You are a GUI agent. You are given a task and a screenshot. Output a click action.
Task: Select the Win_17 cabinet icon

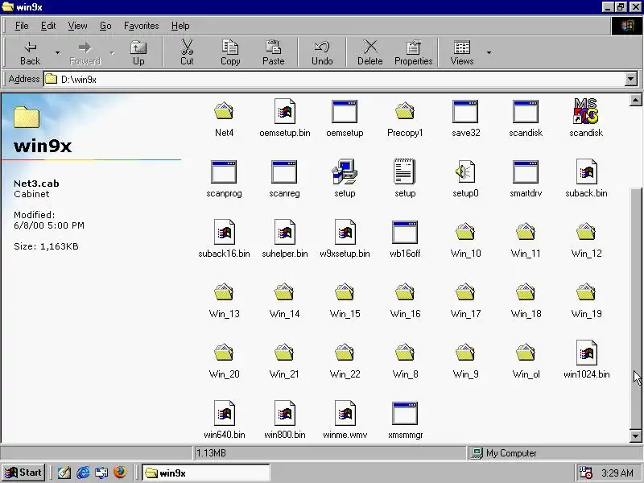point(465,292)
